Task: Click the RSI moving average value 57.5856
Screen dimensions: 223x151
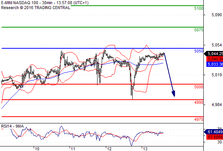Action: (x=215, y=137)
